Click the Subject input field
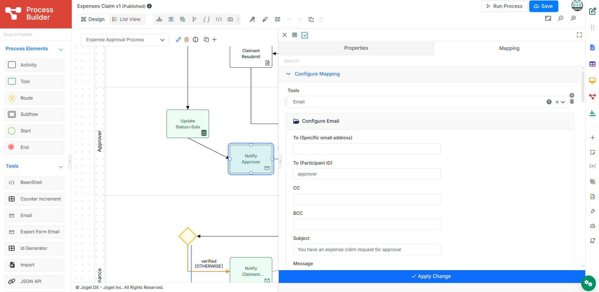This screenshot has height=292, width=599. 367,250
